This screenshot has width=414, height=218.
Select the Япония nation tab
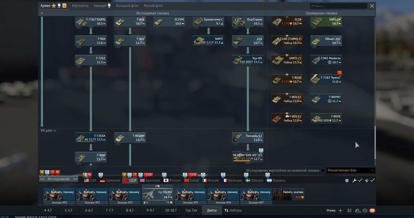172,180
